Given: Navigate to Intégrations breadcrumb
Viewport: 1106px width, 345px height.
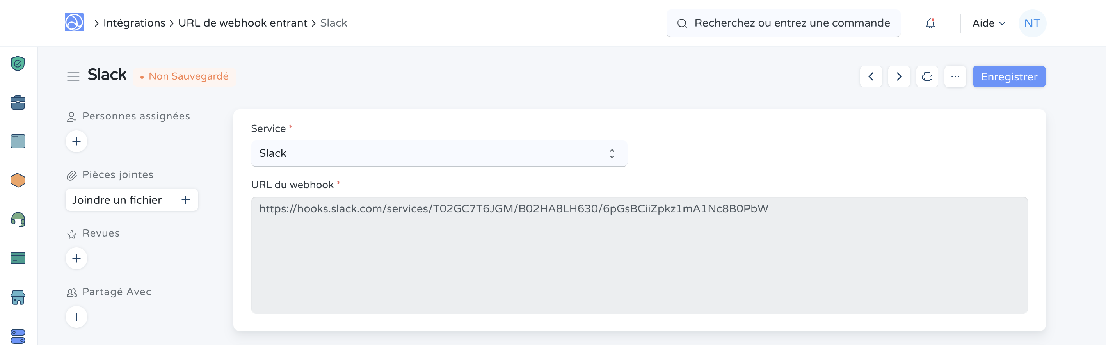Looking at the screenshot, I should coord(134,23).
